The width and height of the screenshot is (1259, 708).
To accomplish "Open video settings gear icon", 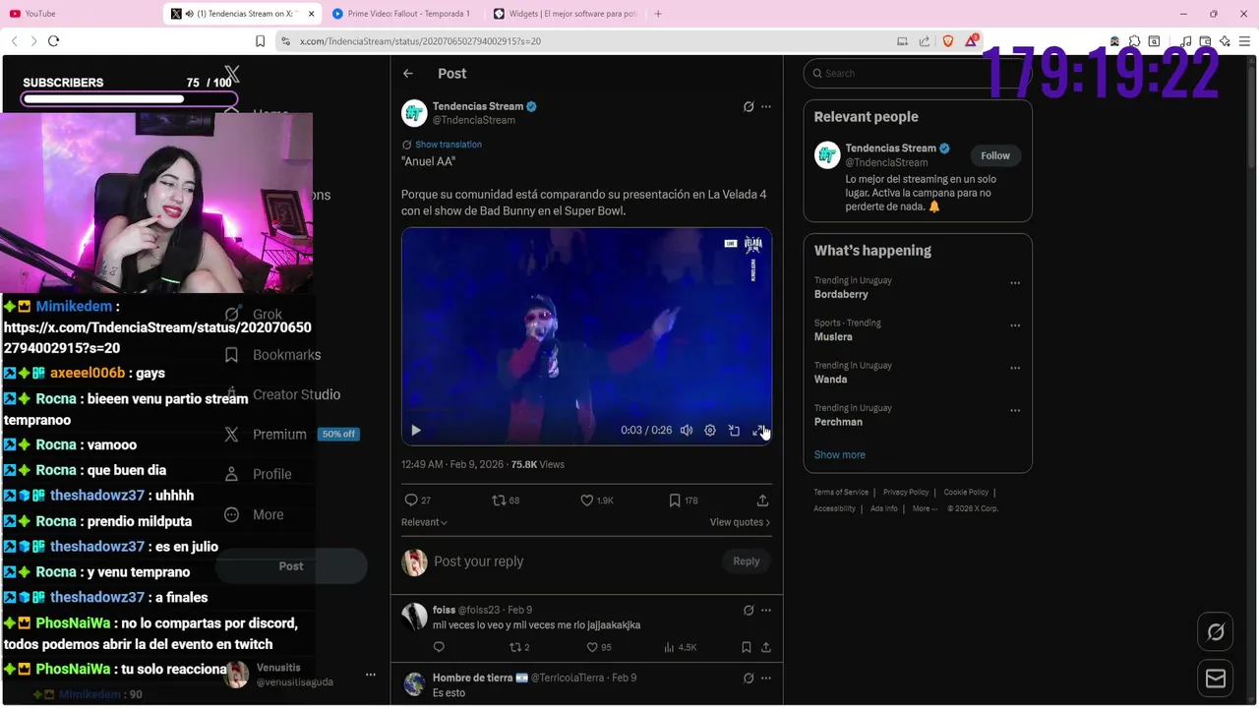I will (x=710, y=431).
